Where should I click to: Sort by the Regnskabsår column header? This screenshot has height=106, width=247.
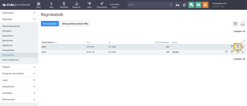tap(47, 42)
